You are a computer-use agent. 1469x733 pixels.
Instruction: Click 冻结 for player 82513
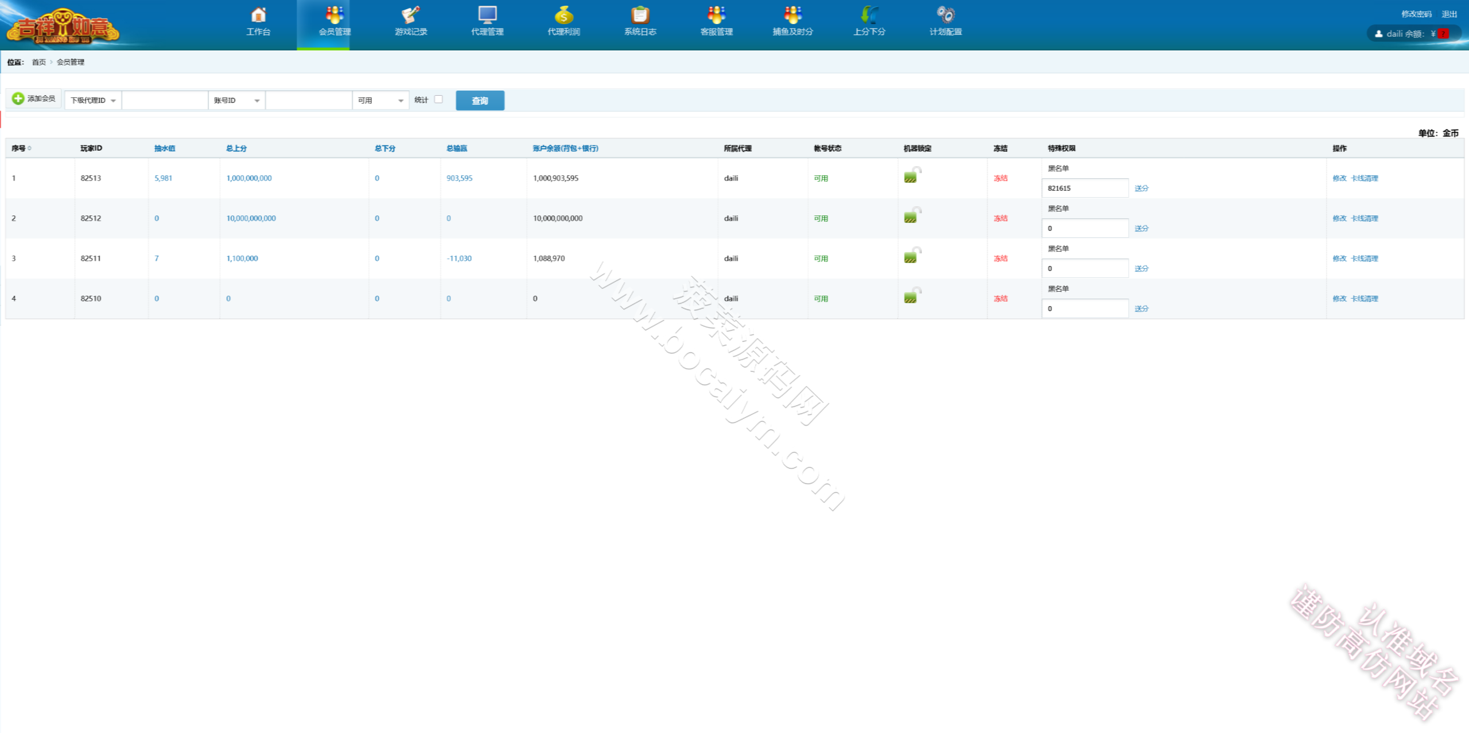tap(1000, 178)
